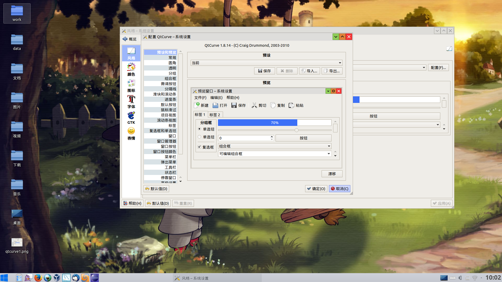Viewport: 502px width, 282px height.
Task: Open 编辑(E) menu in preview window
Action: [216, 97]
